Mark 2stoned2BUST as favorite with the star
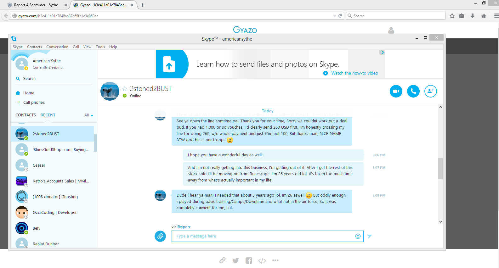 pos(125,89)
